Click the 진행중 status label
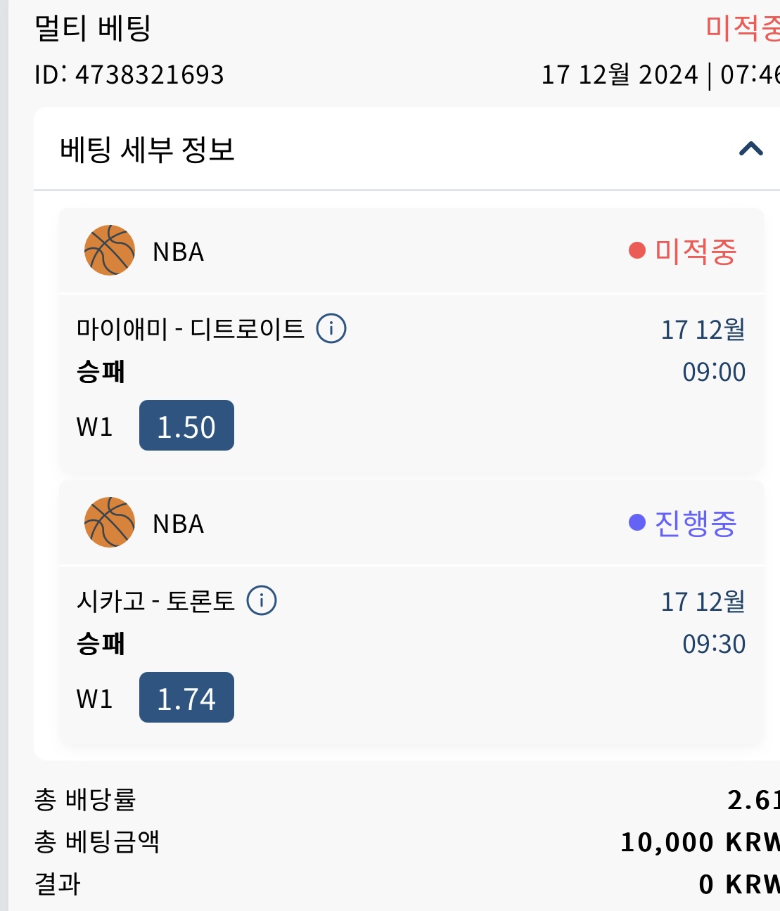 [x=696, y=523]
